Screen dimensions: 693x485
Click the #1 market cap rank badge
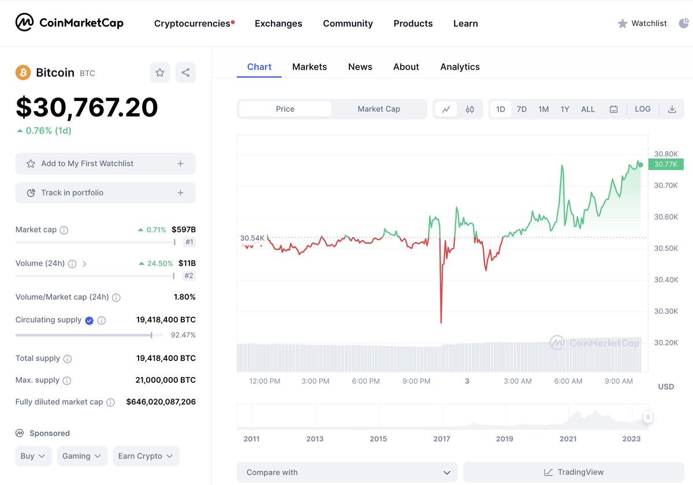(189, 242)
